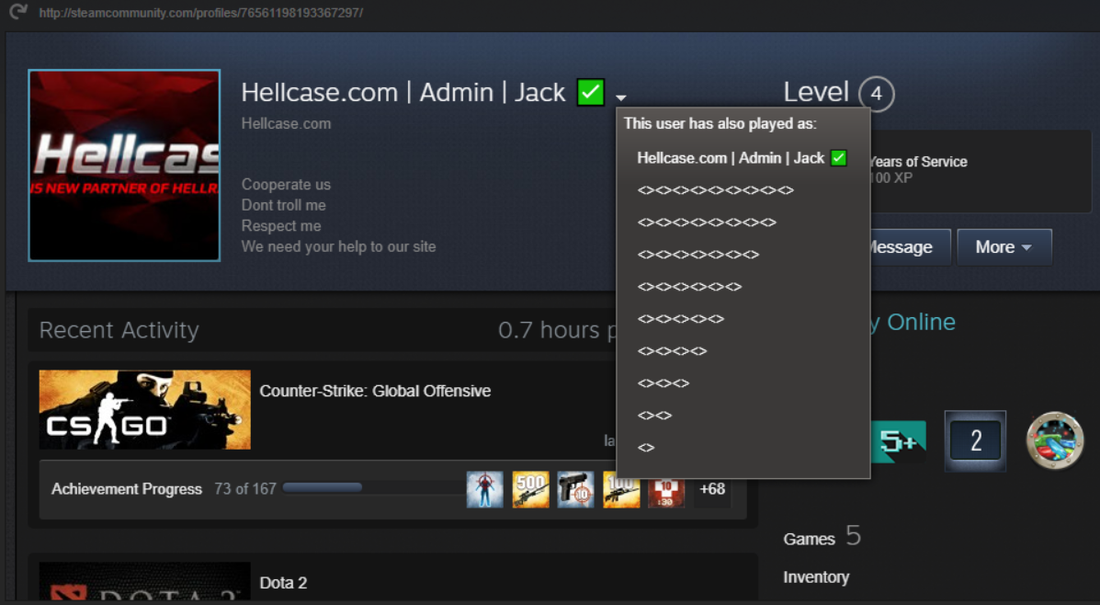Click the browser reload icon
The height and width of the screenshot is (605, 1100).
[x=18, y=11]
